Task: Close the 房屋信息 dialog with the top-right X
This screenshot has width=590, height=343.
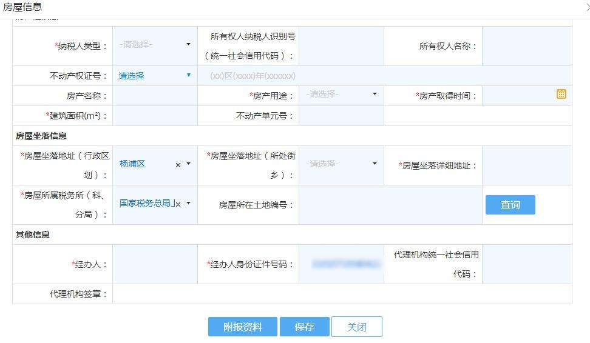Action: pos(588,7)
